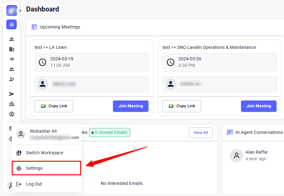Click the View All button
The width and height of the screenshot is (284, 196).
click(200, 133)
